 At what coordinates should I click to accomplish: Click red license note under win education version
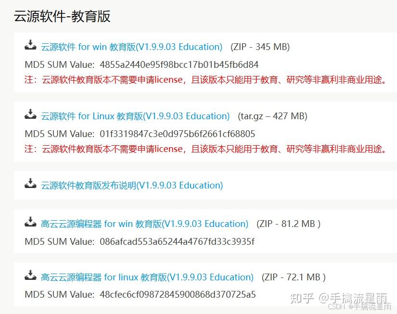tap(205, 80)
